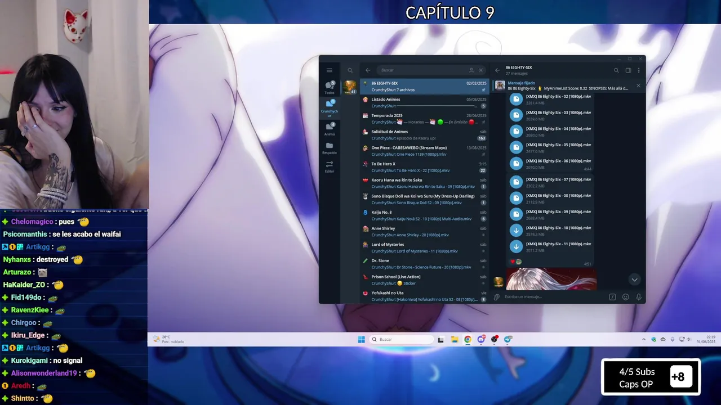Select the Crunchychur chat folder

[x=330, y=108]
